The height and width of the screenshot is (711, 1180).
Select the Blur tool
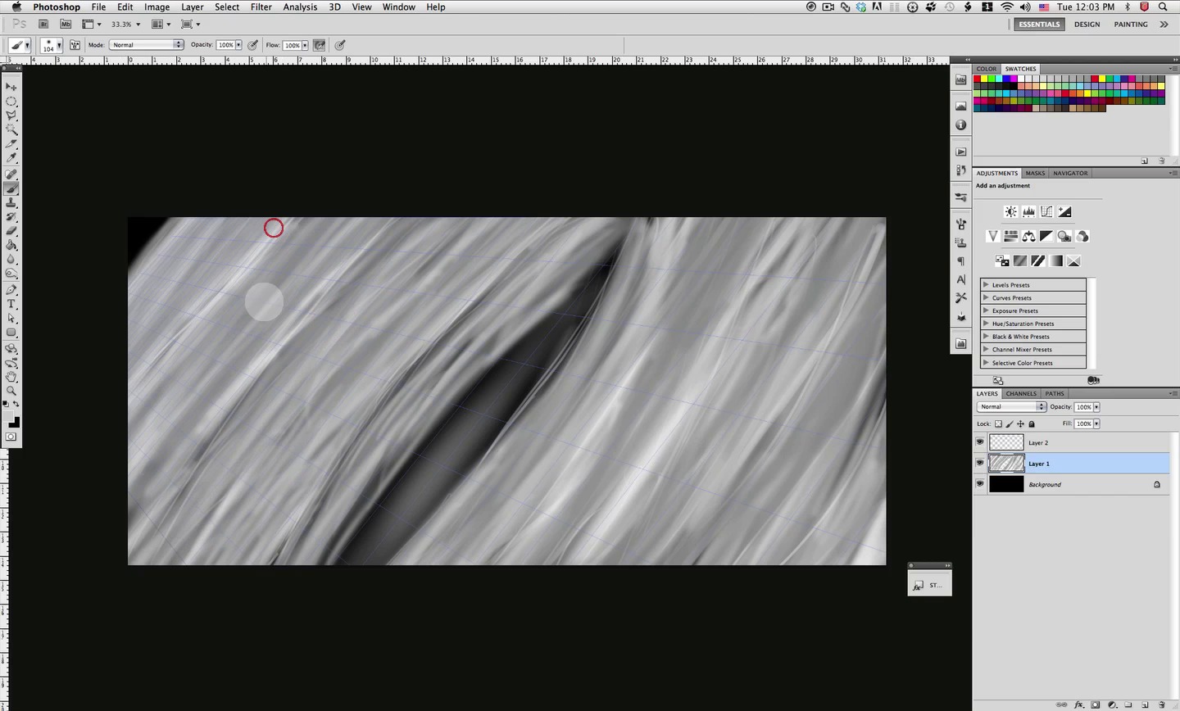(x=11, y=260)
